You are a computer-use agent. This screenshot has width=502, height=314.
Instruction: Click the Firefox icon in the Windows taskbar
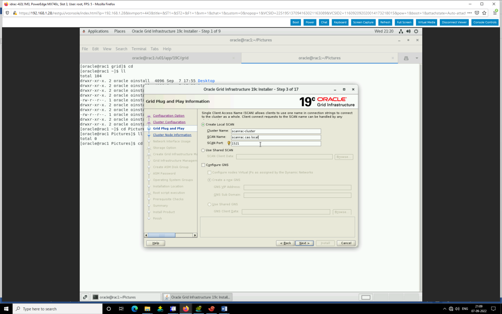tap(186, 309)
